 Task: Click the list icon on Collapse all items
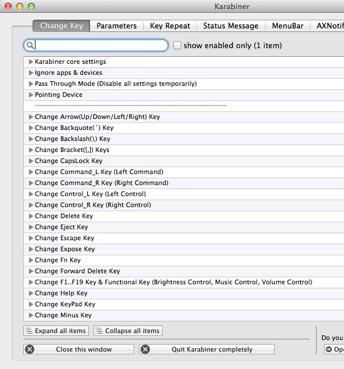pos(99,331)
